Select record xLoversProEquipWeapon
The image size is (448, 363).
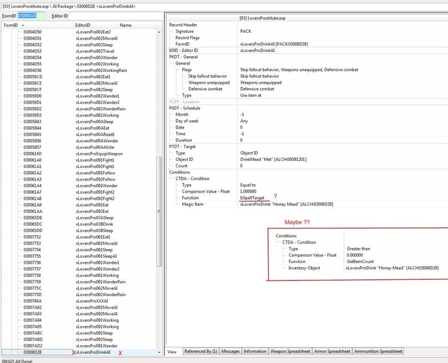[x=99, y=154]
